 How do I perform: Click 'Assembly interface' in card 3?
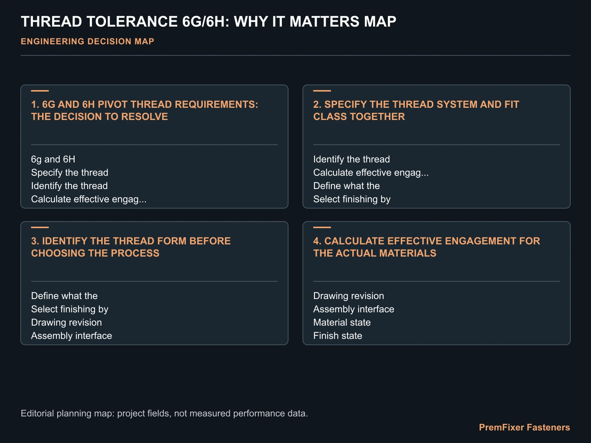[x=72, y=336]
